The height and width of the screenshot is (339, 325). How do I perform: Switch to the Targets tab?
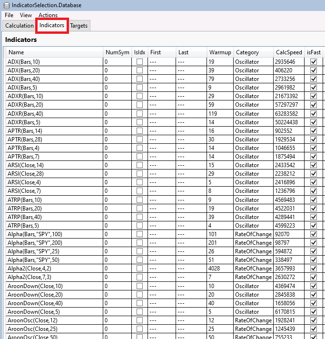point(79,26)
